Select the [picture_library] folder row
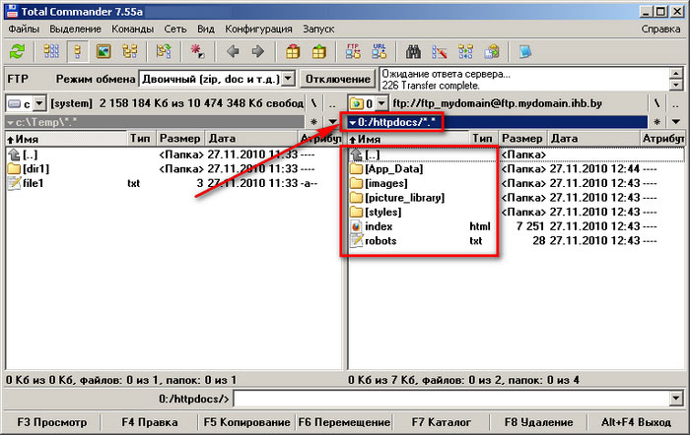 517,198
